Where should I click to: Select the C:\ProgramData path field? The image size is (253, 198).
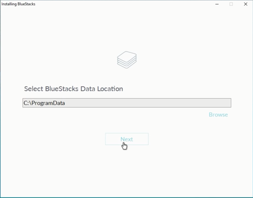coord(127,103)
